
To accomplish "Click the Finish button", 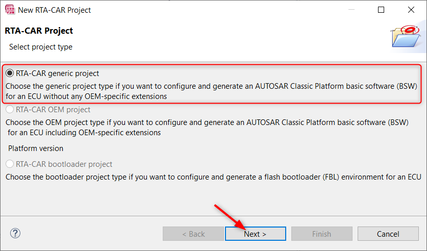I will tap(322, 234).
